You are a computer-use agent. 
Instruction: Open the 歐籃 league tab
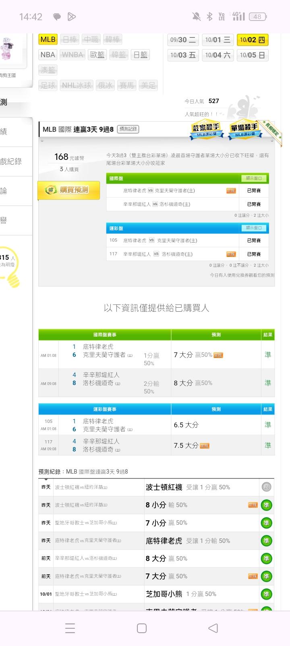97,55
